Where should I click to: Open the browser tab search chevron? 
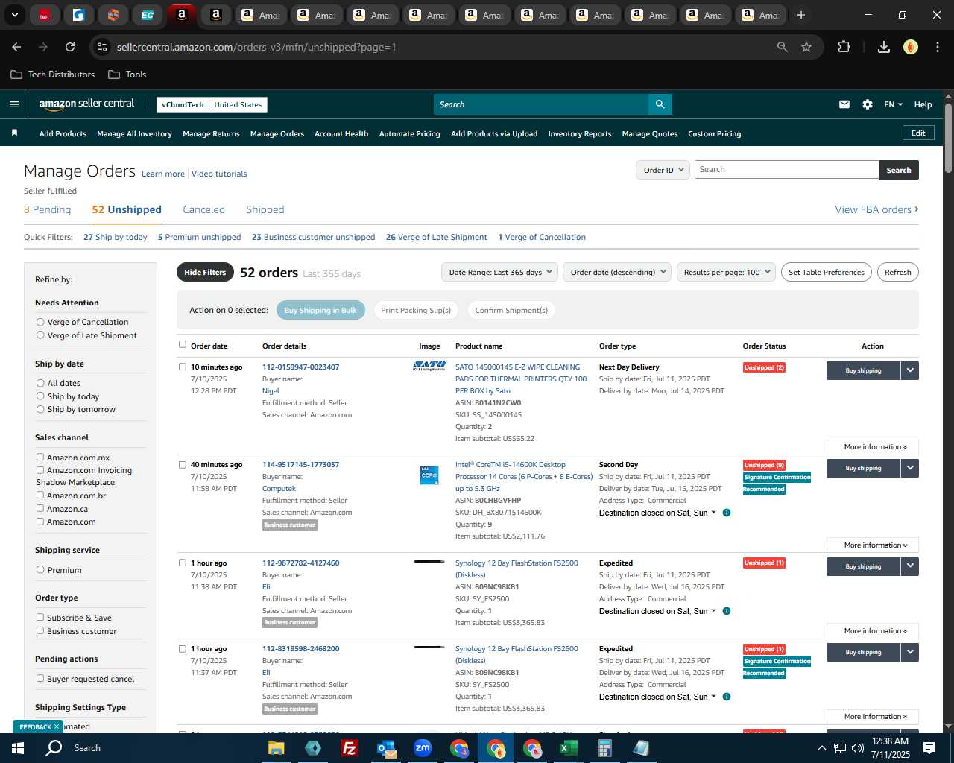click(x=14, y=15)
